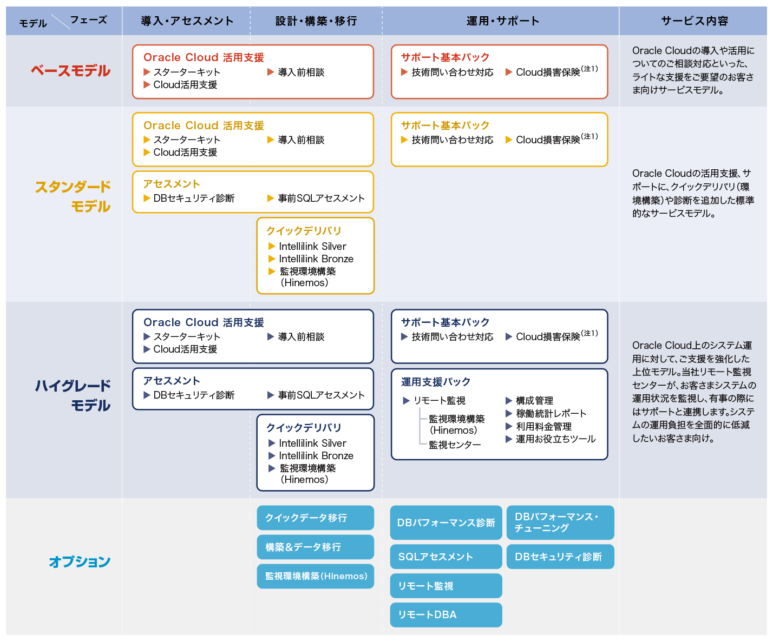Click the フェーズ label in the header corner
The image size is (773, 642).
pos(89,20)
